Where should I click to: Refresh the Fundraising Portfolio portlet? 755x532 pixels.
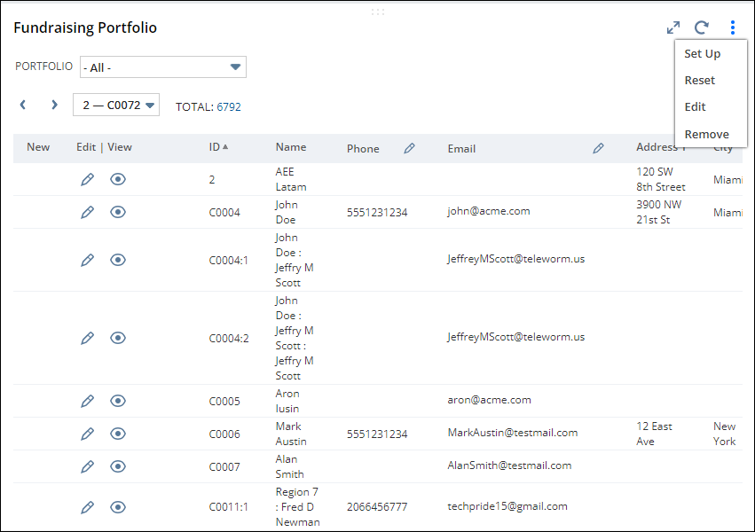[702, 27]
